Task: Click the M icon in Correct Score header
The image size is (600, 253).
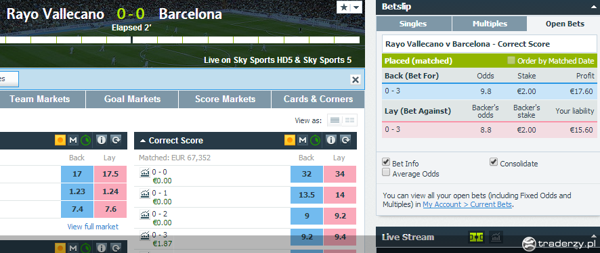Action: pos(303,140)
